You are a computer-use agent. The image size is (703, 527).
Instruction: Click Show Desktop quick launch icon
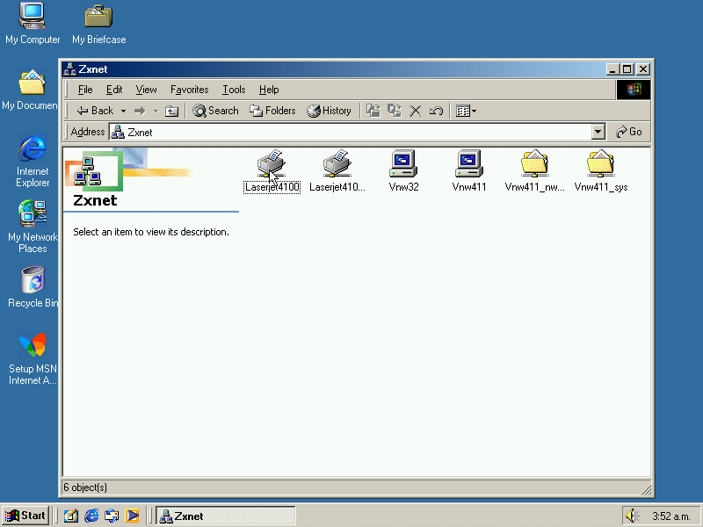click(71, 516)
